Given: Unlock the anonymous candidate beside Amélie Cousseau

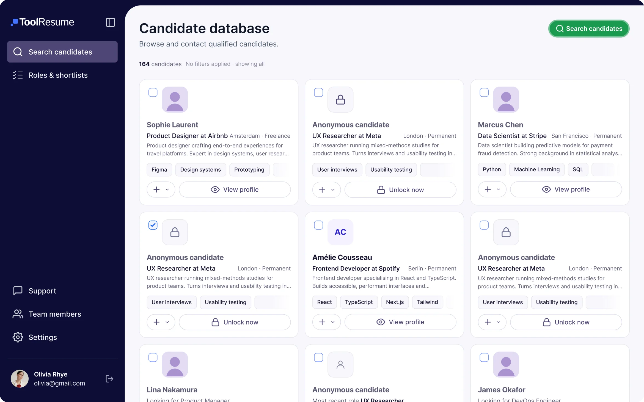Looking at the screenshot, I should point(566,322).
